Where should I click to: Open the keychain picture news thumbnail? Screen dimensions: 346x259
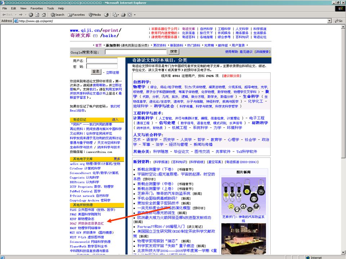pyautogui.click(x=244, y=196)
